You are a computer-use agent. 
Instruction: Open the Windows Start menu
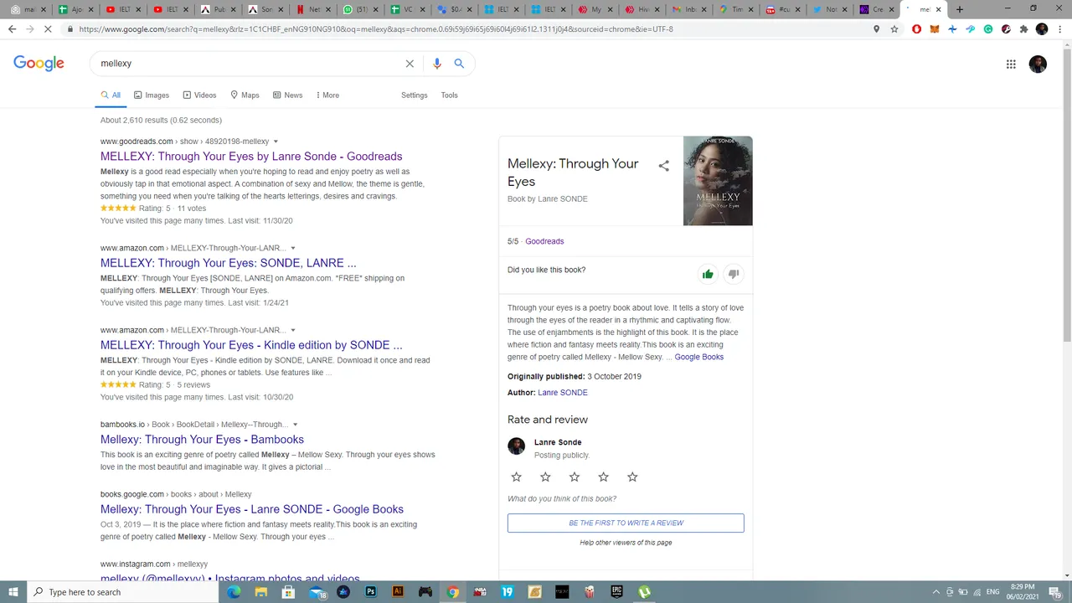(x=13, y=592)
